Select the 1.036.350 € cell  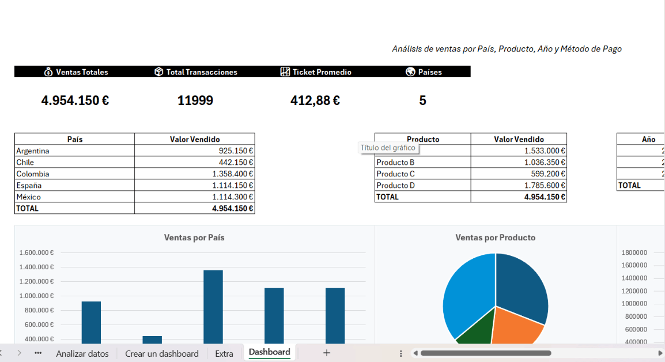click(x=519, y=162)
